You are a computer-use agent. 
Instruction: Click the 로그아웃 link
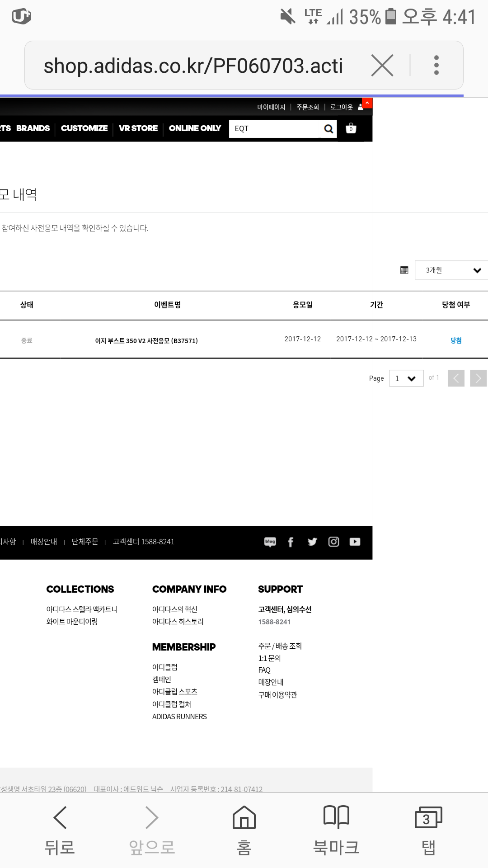(341, 107)
